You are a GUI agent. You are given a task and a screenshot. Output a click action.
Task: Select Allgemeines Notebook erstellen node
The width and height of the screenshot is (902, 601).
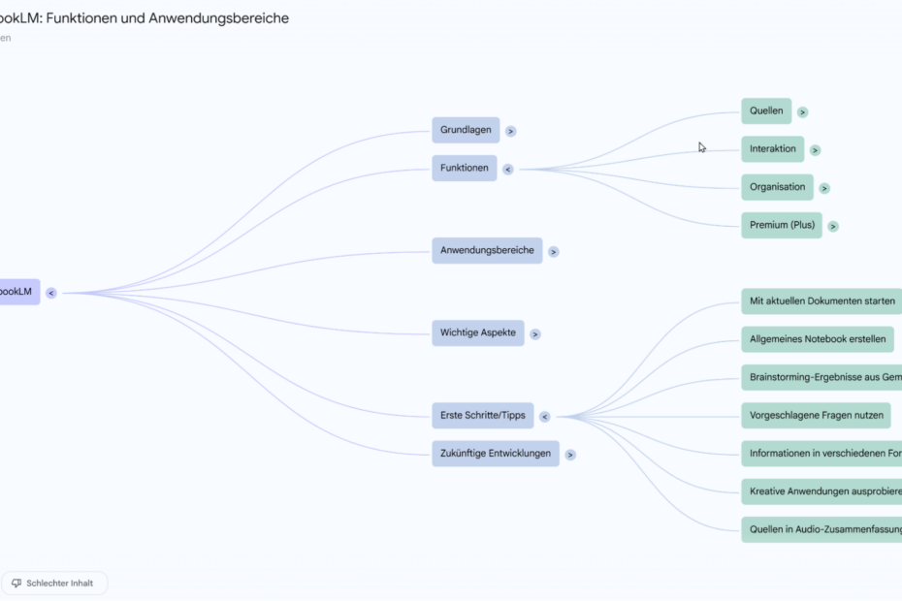point(818,339)
